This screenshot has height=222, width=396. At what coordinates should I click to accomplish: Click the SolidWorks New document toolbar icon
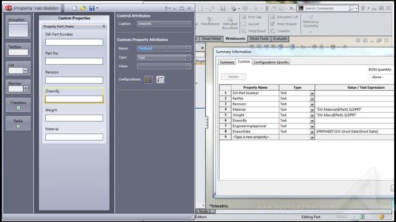coord(200,9)
